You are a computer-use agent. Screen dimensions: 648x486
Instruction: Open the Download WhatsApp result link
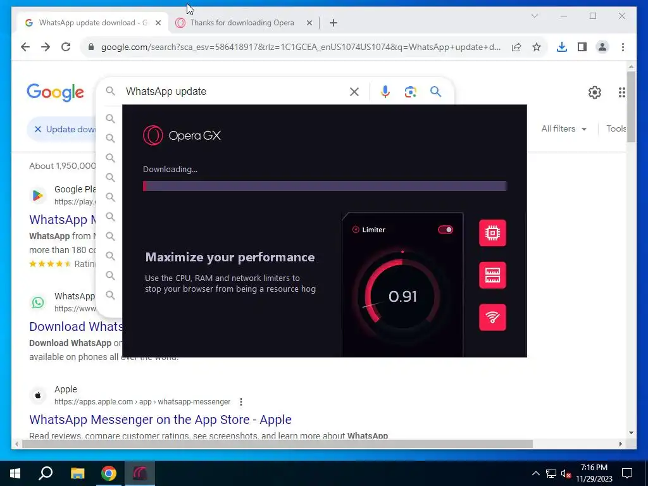click(76, 327)
